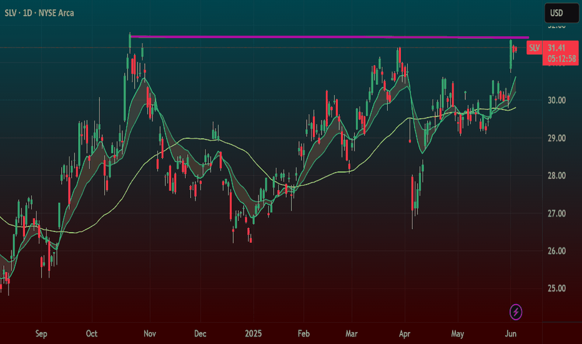582x344 pixels.
Task: Click the 31.41 current price value
Action: coord(556,48)
